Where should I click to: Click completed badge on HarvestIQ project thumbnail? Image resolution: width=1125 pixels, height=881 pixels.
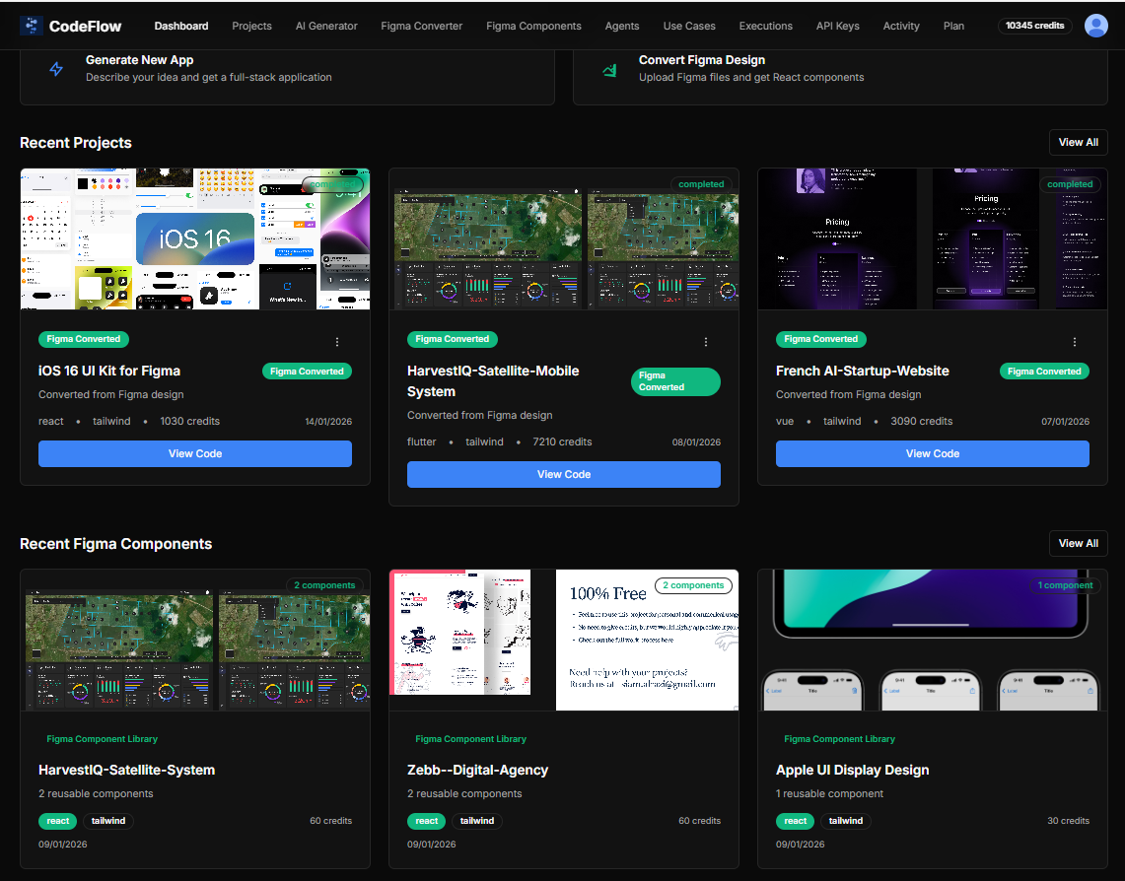point(701,184)
